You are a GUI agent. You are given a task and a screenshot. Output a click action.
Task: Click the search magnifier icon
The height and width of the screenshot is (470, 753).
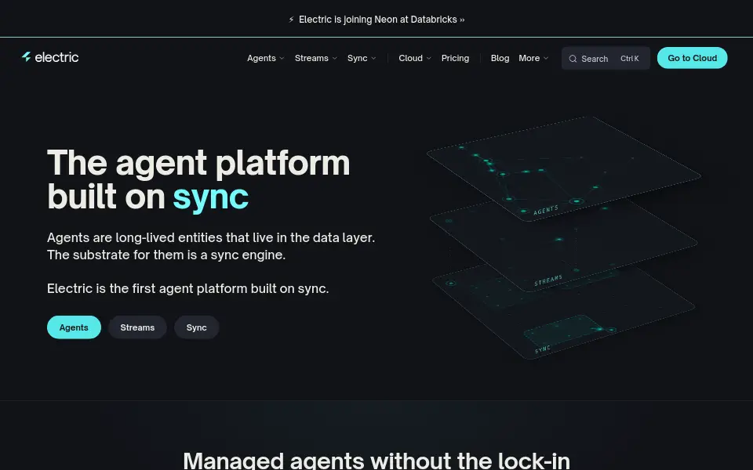coord(573,59)
